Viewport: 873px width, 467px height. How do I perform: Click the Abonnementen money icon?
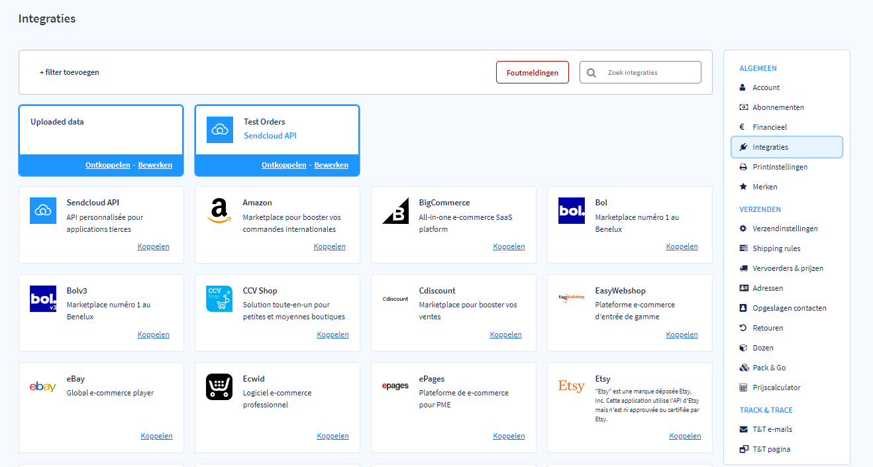point(743,107)
